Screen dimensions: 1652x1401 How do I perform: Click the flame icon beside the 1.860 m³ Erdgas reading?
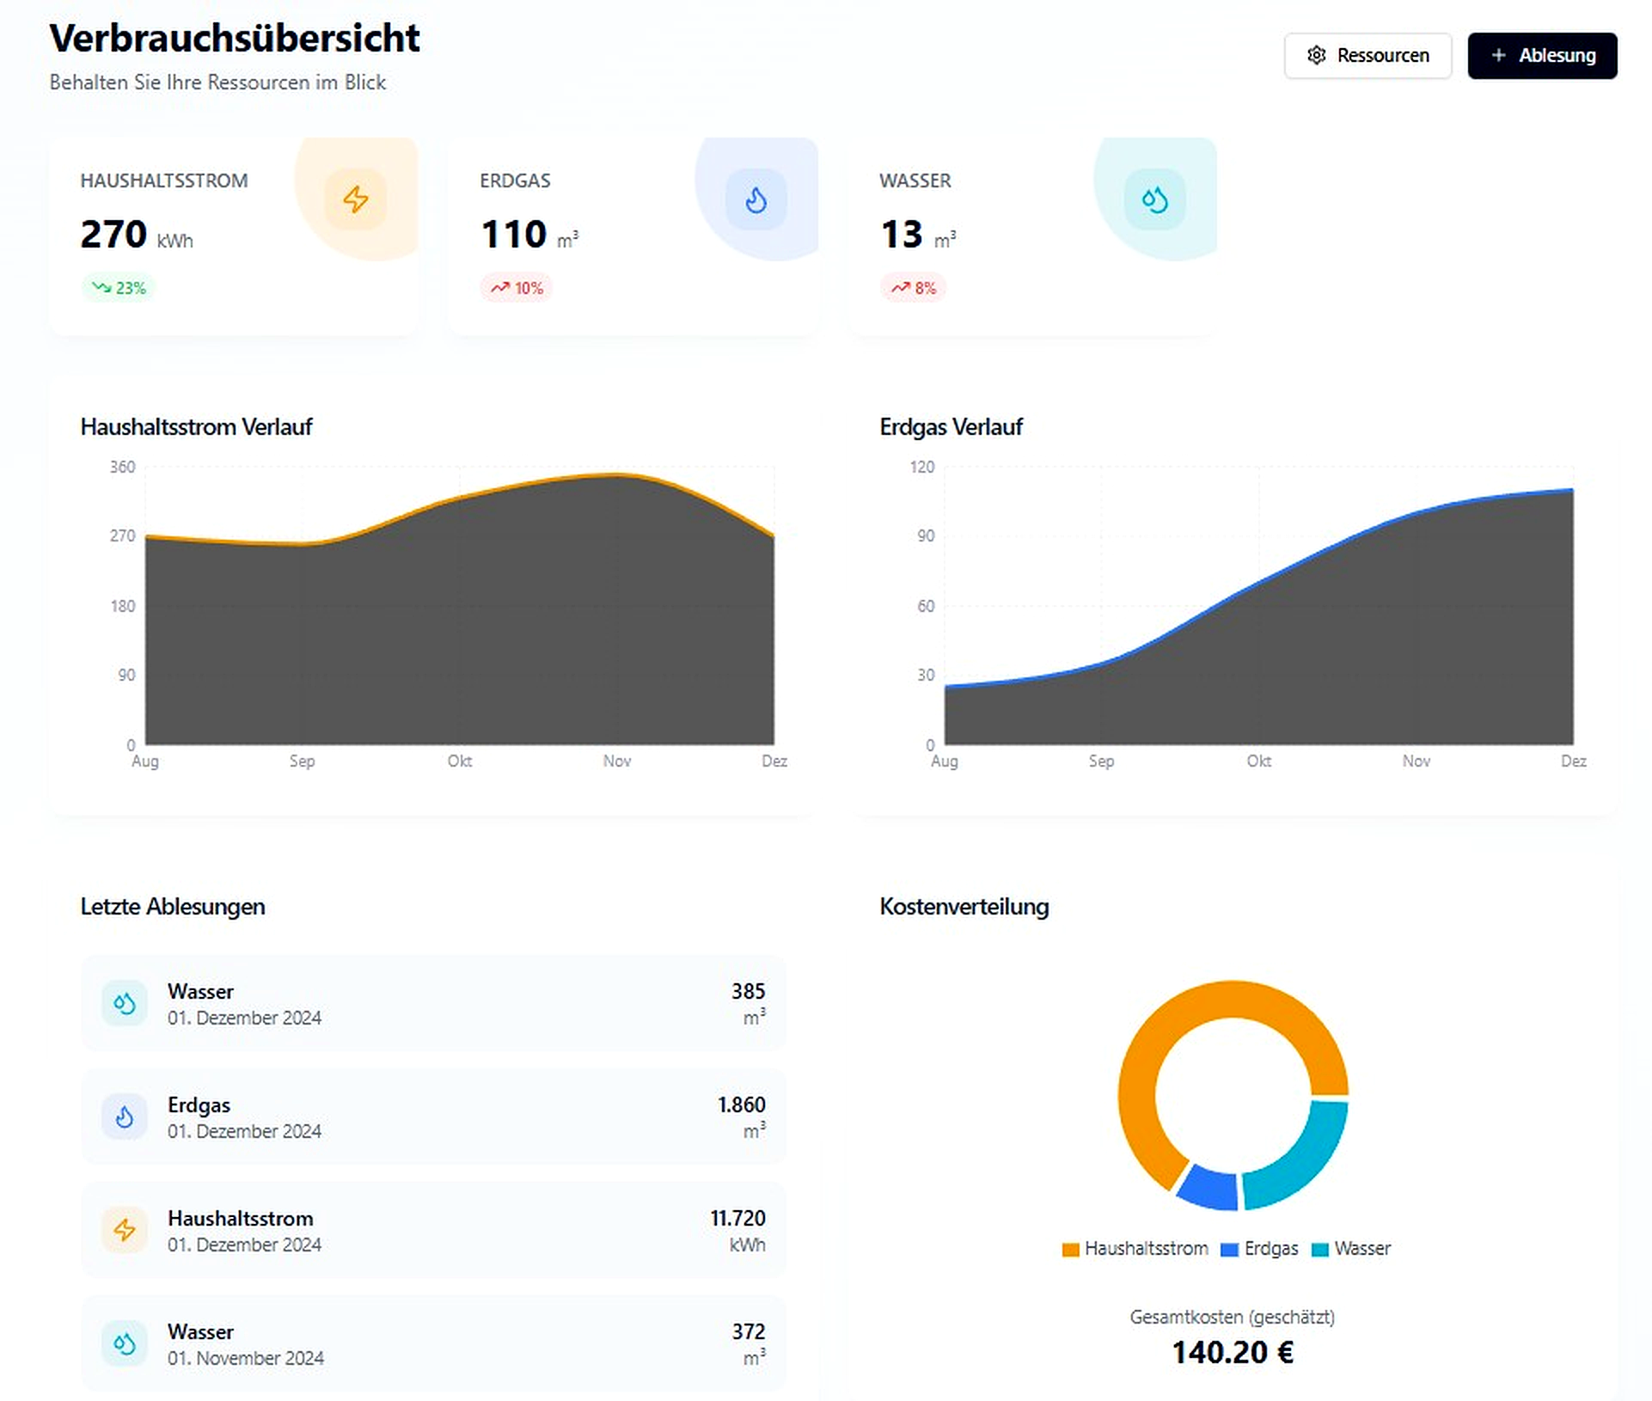(x=124, y=1117)
